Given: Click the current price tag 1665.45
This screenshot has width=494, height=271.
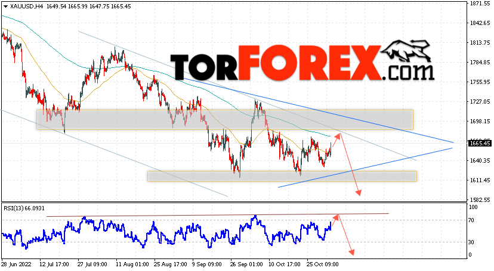Looking at the screenshot, I should click(480, 144).
